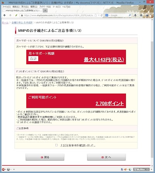155x173 pixels.
Task: Bookmark this page with the star icon
Action: tap(96, 15)
